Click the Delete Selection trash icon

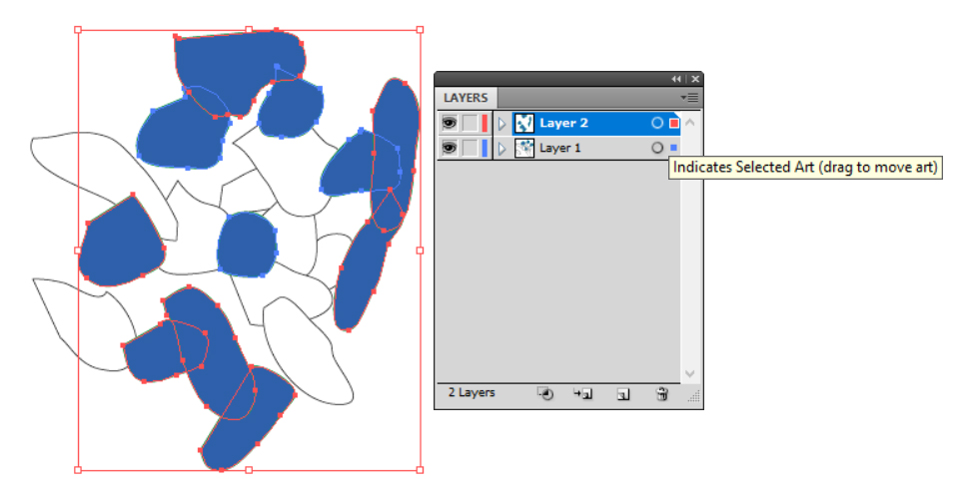pos(660,393)
